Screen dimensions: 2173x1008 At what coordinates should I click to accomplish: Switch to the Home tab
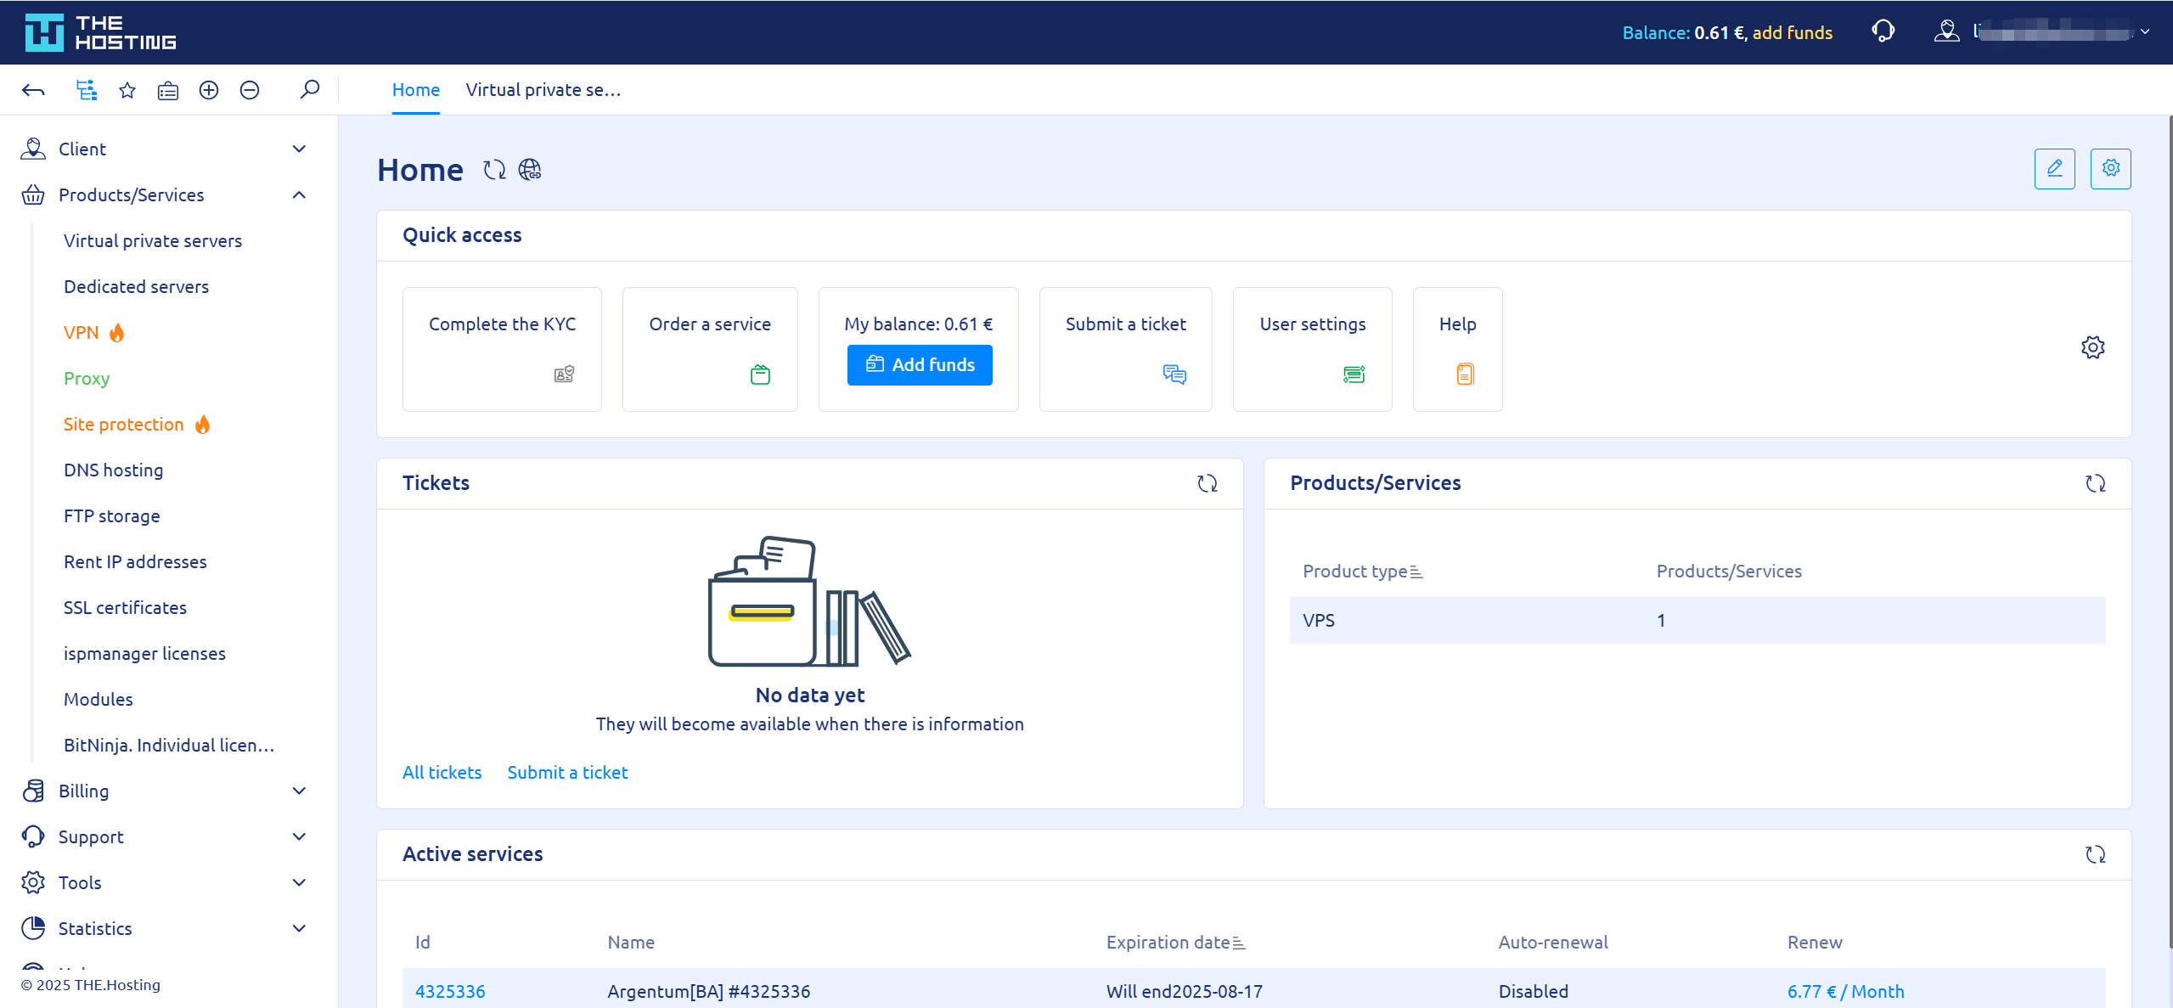click(x=416, y=90)
